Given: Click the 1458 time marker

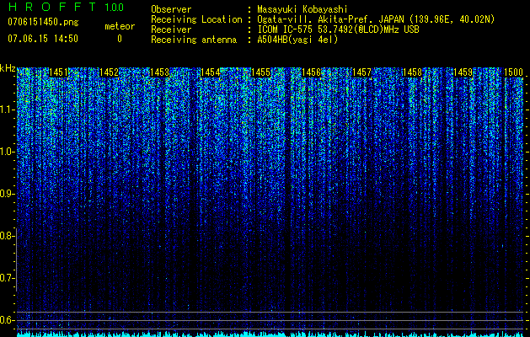Looking at the screenshot, I should pyautogui.click(x=412, y=72).
